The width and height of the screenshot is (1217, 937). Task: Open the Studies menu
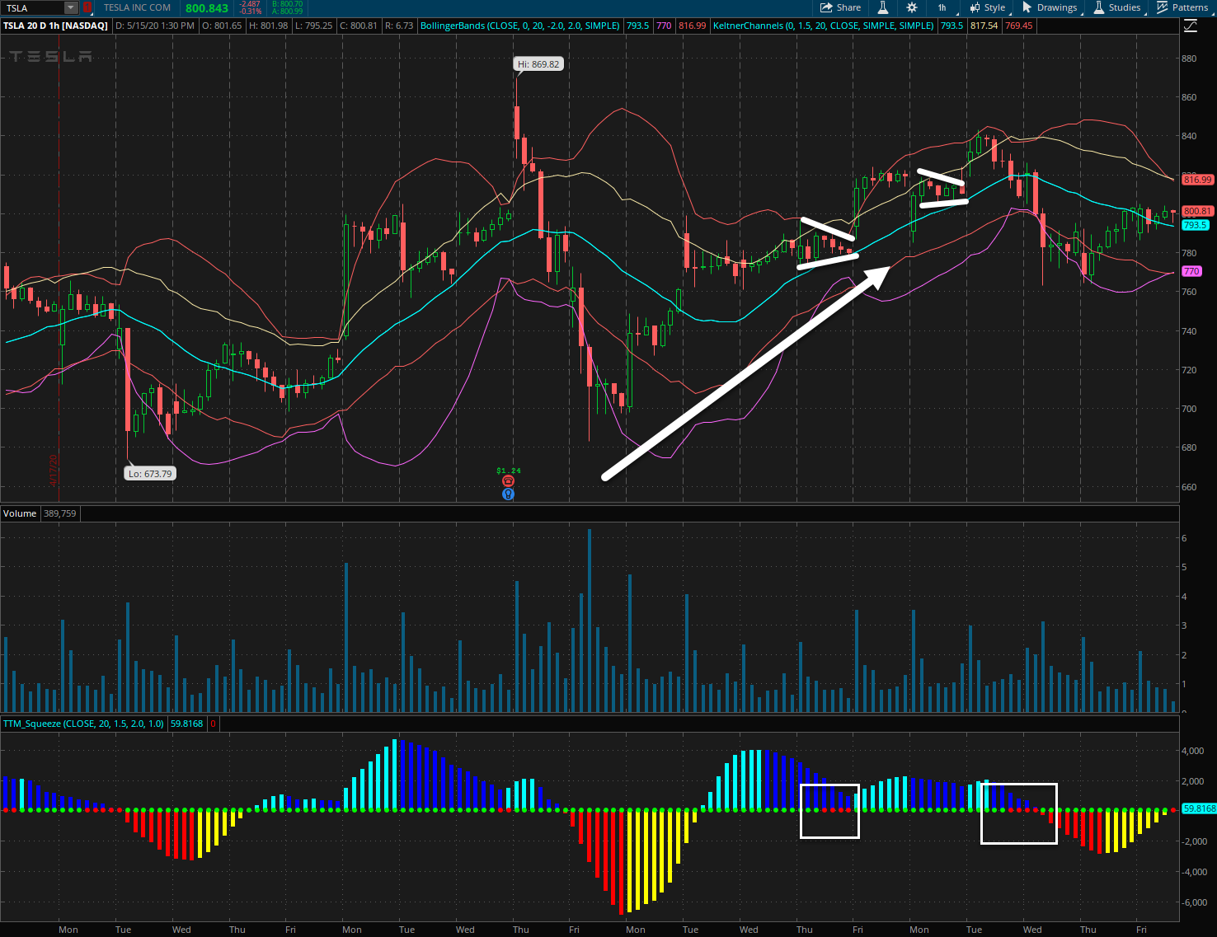(x=1118, y=7)
